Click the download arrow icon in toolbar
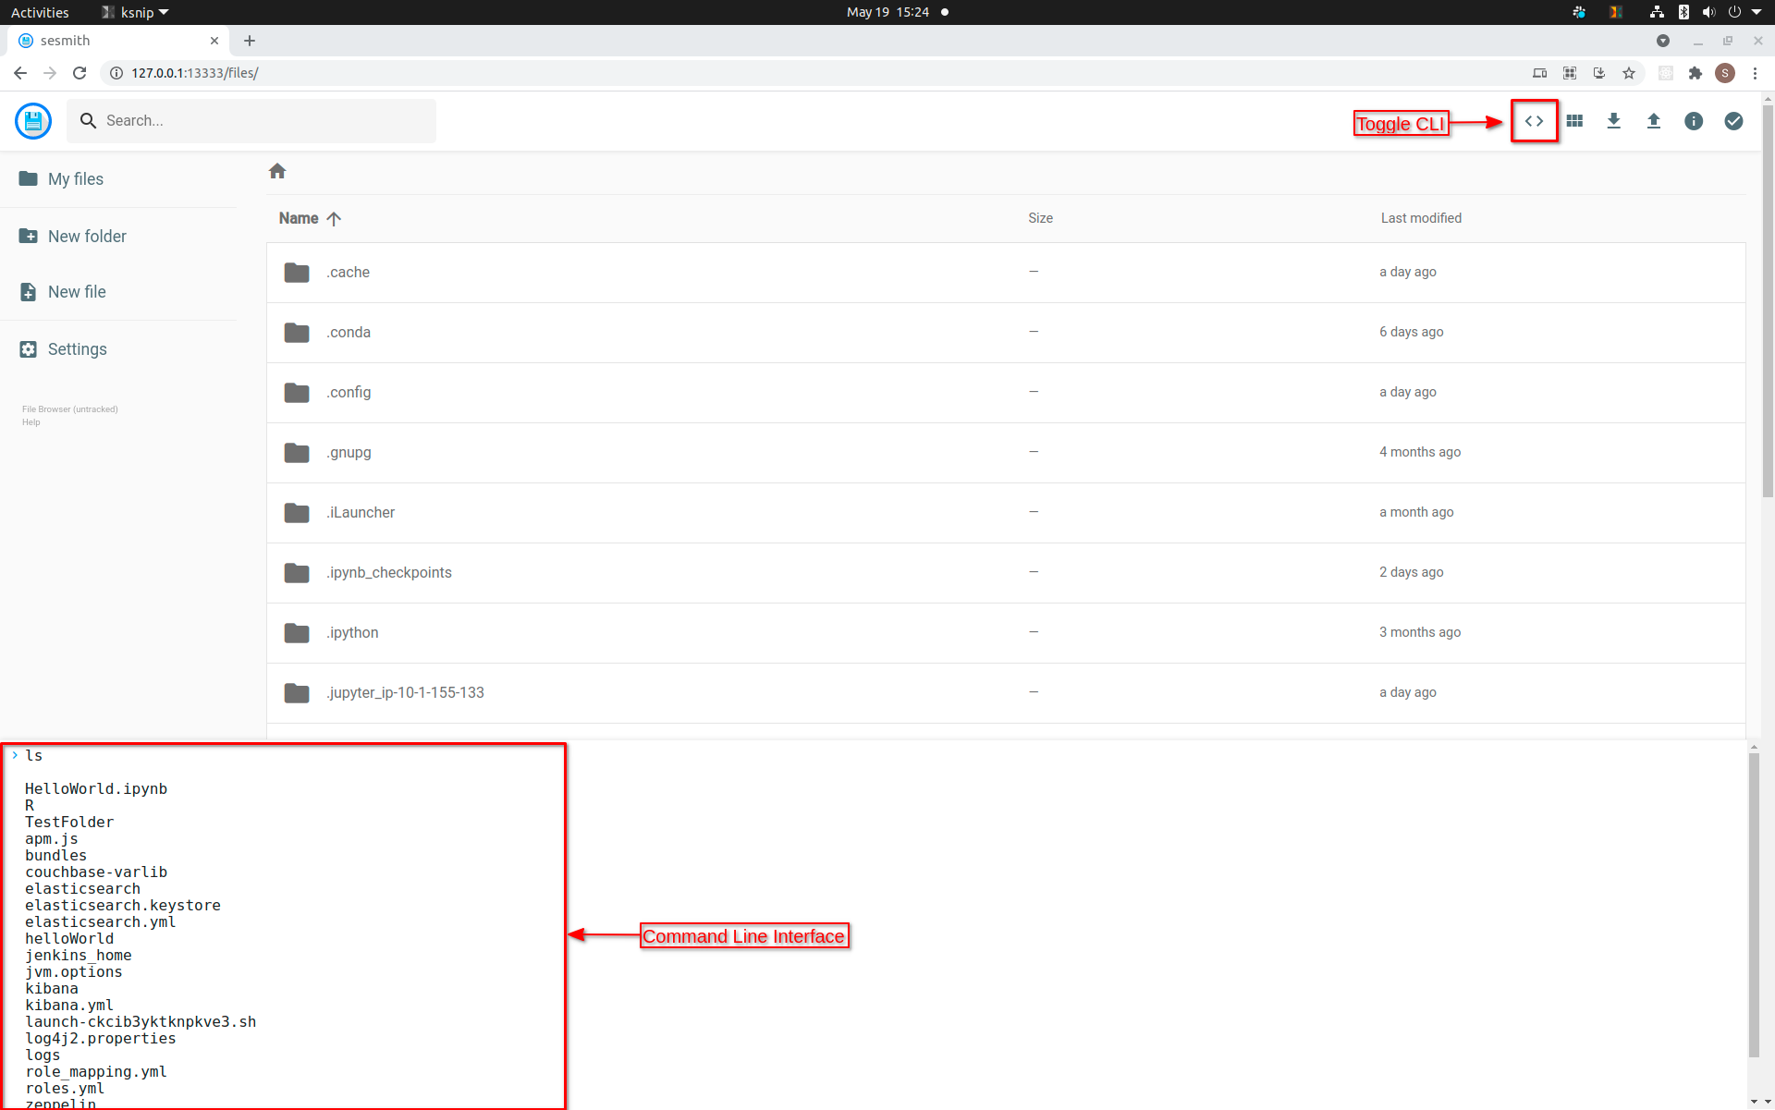Image resolution: width=1775 pixels, height=1110 pixels. pos(1614,121)
